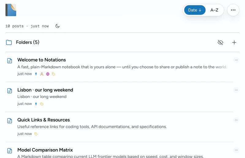Click Lisbon note preview subtitle text

(x=42, y=96)
